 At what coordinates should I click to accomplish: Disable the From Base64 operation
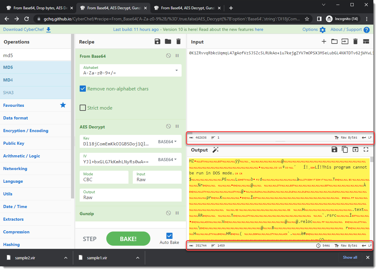click(168, 56)
